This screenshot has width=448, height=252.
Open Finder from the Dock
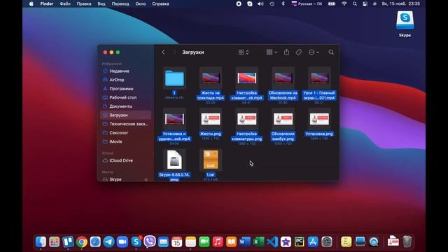tap(41, 241)
